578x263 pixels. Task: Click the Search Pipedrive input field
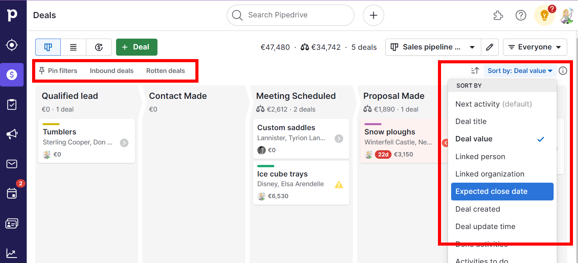point(290,15)
